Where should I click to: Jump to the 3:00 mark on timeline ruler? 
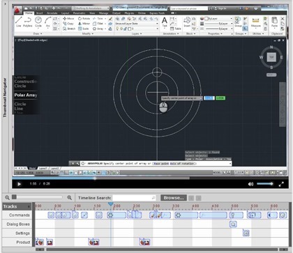[156, 206]
